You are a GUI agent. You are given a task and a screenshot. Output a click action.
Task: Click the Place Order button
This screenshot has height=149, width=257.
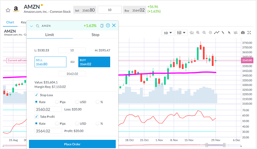click(x=72, y=144)
